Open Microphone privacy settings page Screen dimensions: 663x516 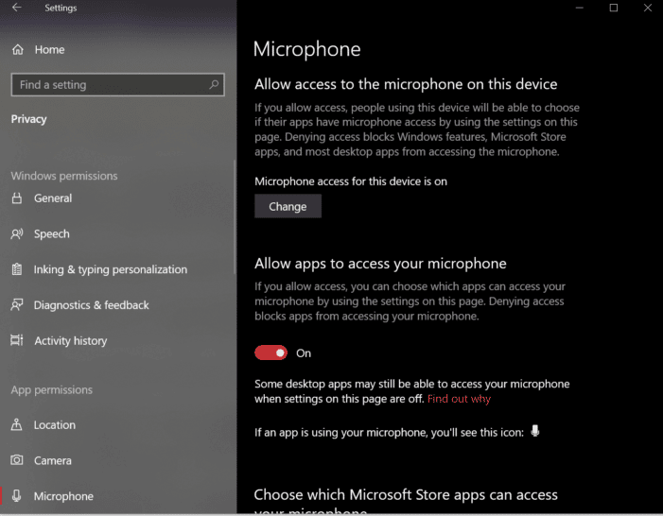[63, 496]
